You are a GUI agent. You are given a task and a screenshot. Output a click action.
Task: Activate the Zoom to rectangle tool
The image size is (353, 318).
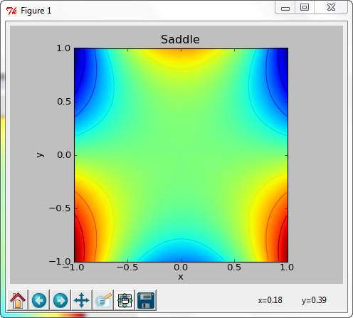point(103,300)
